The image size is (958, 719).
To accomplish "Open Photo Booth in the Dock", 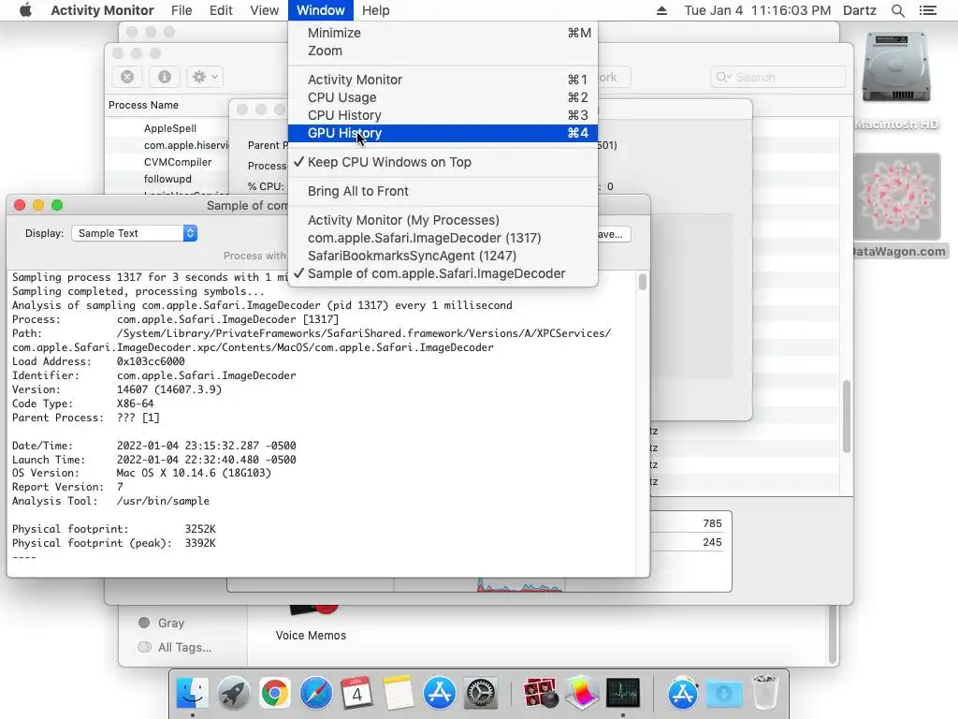I will [541, 694].
